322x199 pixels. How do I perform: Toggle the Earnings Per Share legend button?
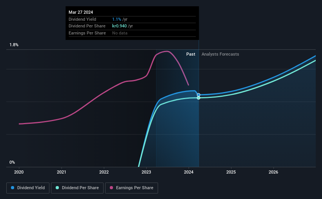(131, 188)
